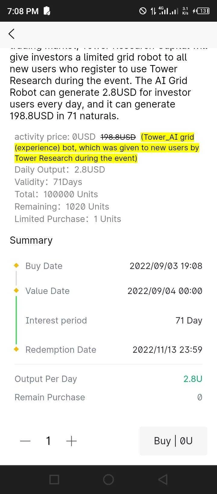
Task: Tap the yellow diamond beside Value Date
Action: [x=16, y=290]
